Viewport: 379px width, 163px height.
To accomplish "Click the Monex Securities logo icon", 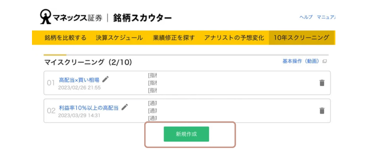I will 45,17.
